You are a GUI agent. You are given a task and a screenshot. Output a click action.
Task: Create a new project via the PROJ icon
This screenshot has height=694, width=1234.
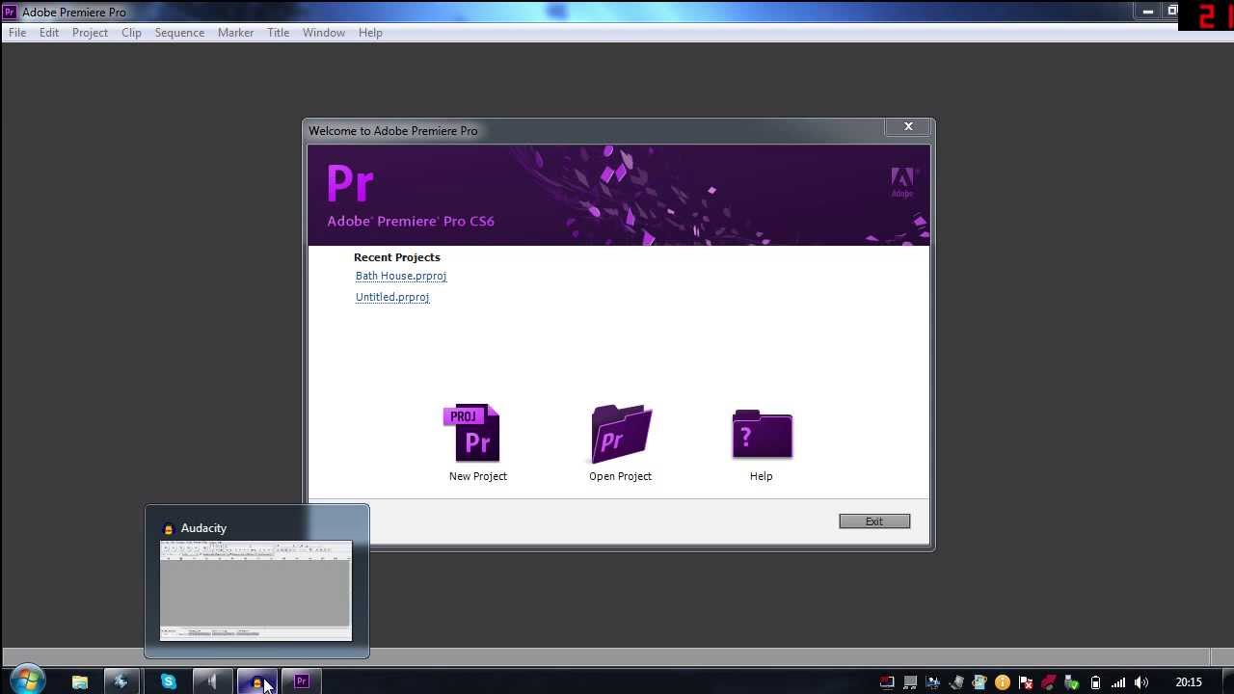[472, 433]
